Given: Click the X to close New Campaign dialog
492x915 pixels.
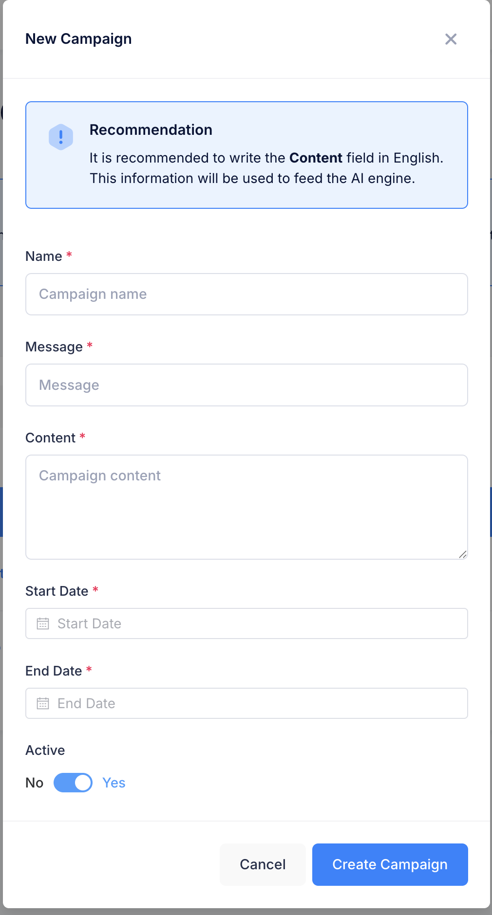Looking at the screenshot, I should click(451, 39).
